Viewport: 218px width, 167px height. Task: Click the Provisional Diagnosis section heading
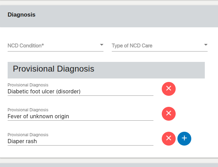[53, 69]
